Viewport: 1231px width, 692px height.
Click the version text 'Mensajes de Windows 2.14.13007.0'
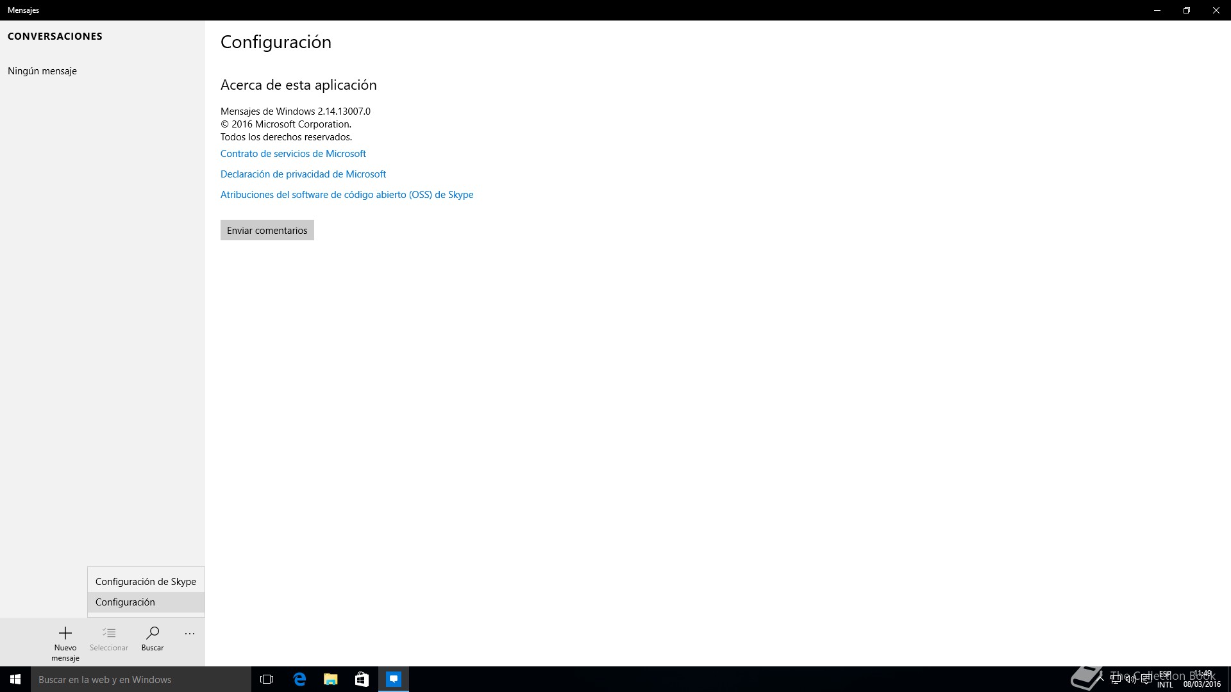296,111
